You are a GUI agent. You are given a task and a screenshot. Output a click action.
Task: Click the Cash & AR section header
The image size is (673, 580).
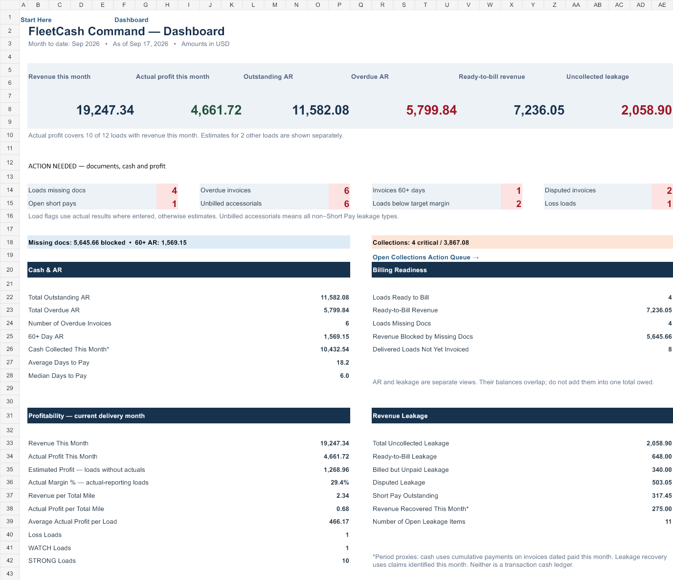(189, 270)
